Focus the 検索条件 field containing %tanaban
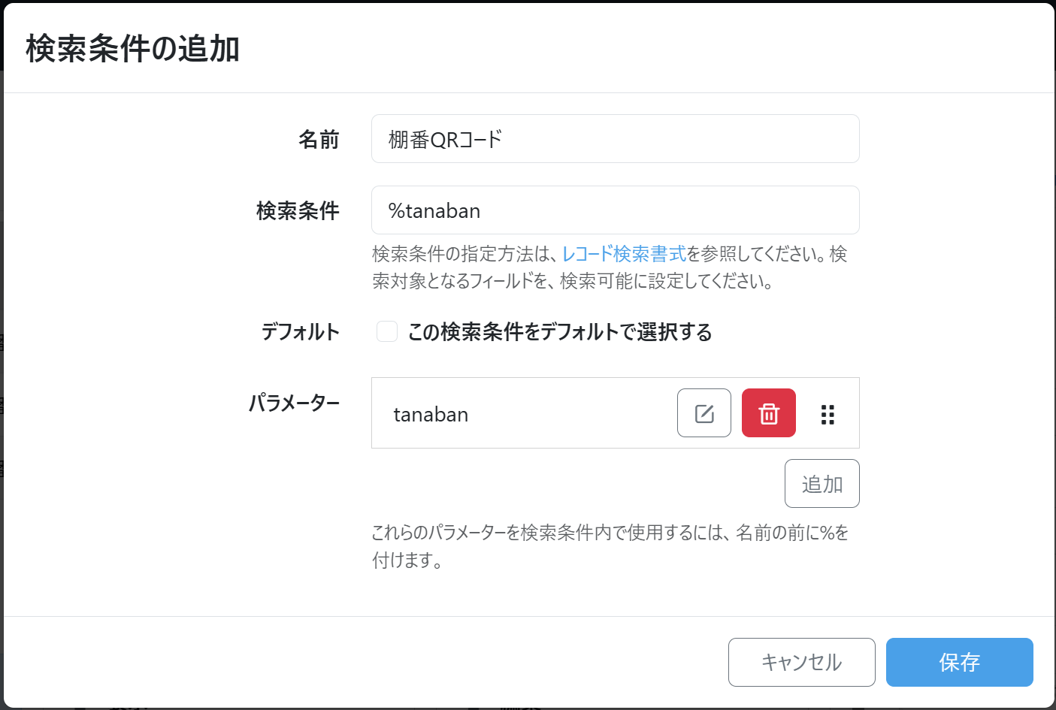1056x710 pixels. [615, 210]
